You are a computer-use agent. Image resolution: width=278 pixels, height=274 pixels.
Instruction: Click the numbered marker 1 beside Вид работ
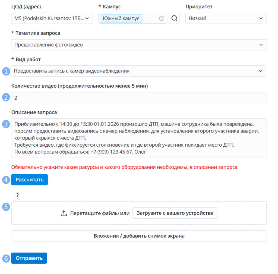[x=6, y=71]
